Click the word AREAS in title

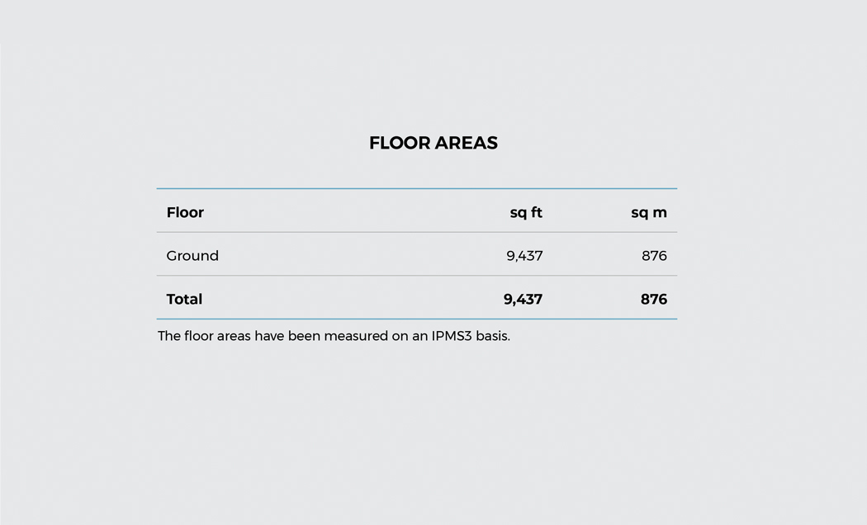click(467, 143)
